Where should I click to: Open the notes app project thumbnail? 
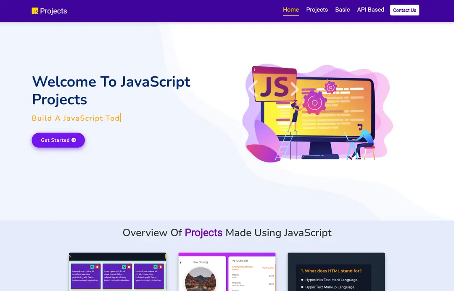tap(118, 272)
